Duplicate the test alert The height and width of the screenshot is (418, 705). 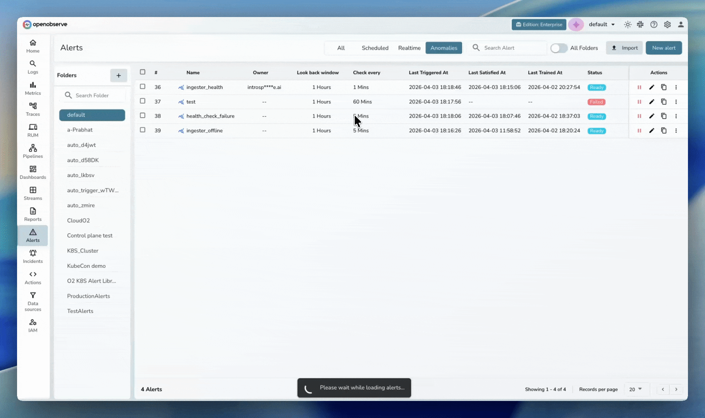point(664,102)
